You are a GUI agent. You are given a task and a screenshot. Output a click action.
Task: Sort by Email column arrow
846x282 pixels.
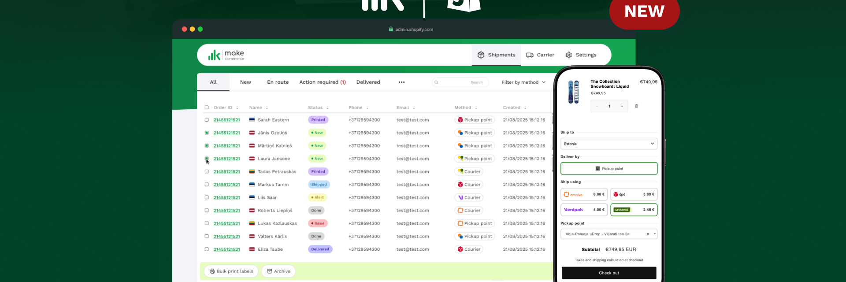[x=414, y=108]
